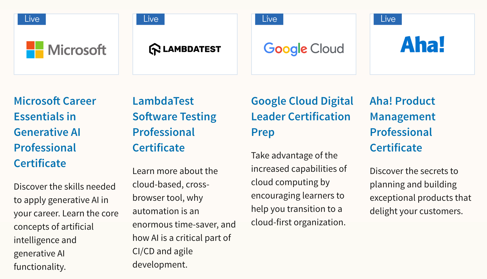Viewport: 487px width, 279px height.
Task: Click the cloud-based cross-browser tool description
Action: tap(184, 218)
